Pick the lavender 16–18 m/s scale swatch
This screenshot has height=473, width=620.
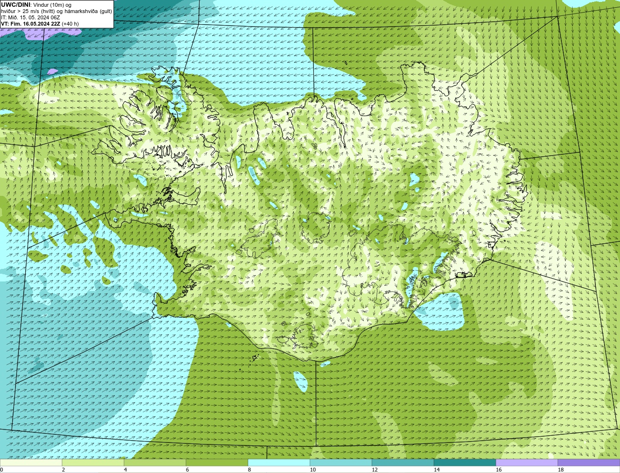click(x=527, y=462)
